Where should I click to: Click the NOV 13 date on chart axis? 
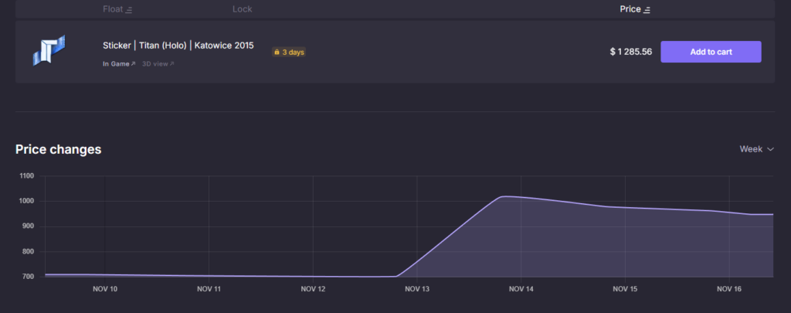(416, 289)
